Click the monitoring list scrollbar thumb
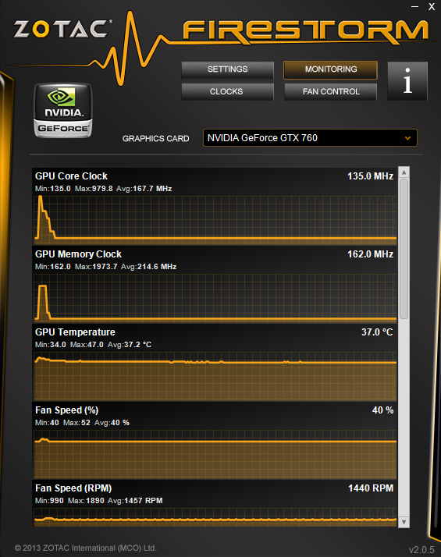This screenshot has width=441, height=557. pyautogui.click(x=404, y=249)
